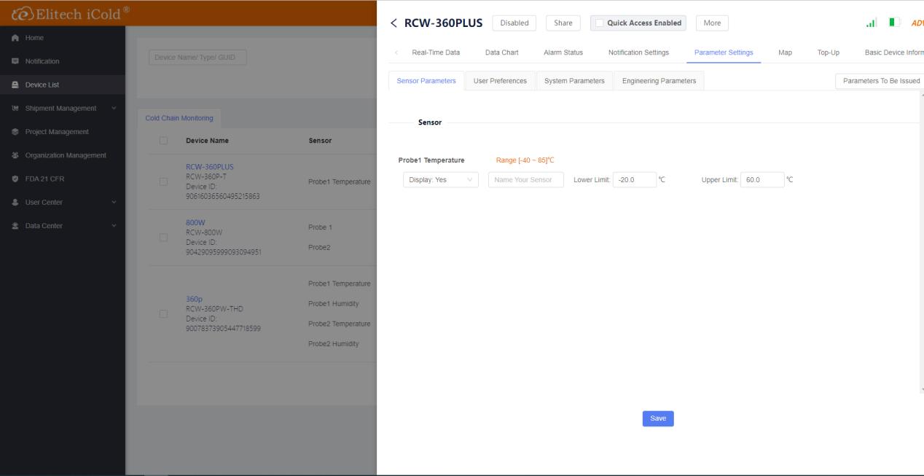This screenshot has height=476, width=924.
Task: Click the Device List sidebar icon
Action: 14,85
